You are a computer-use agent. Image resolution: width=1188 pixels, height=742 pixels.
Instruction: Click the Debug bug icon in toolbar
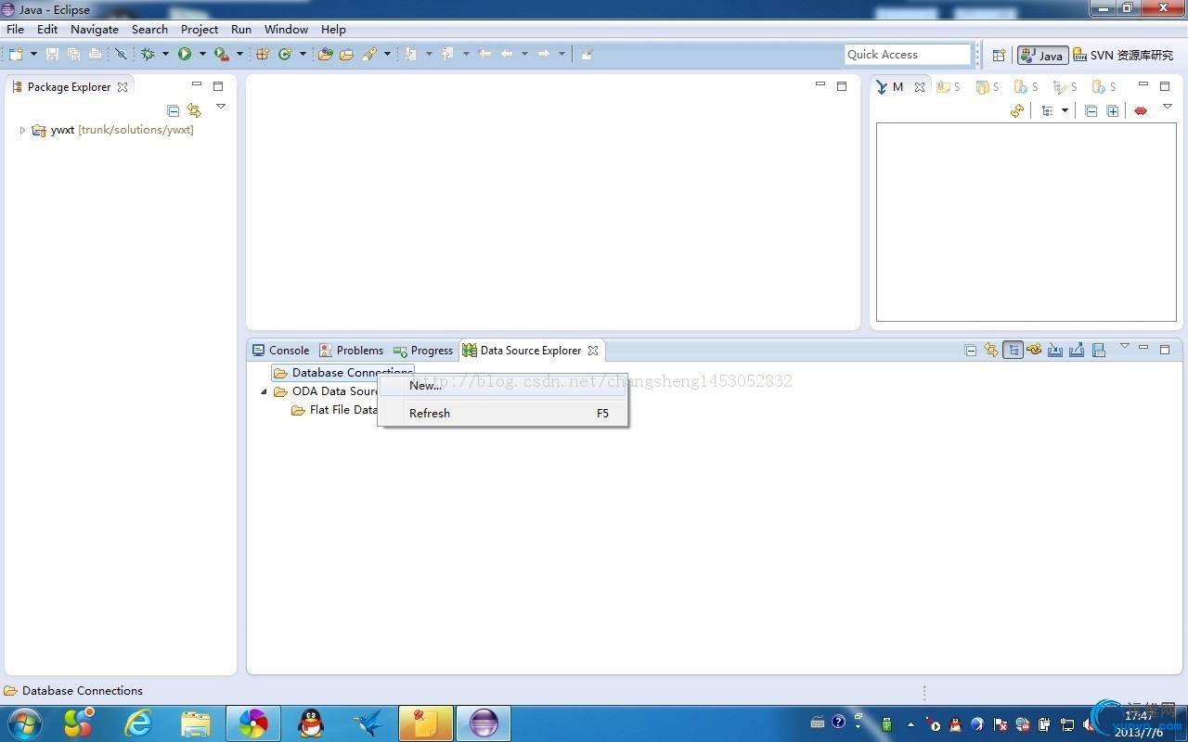coord(148,55)
